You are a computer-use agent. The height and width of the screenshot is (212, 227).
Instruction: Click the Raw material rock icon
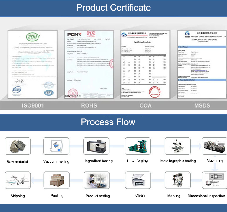[17, 147]
